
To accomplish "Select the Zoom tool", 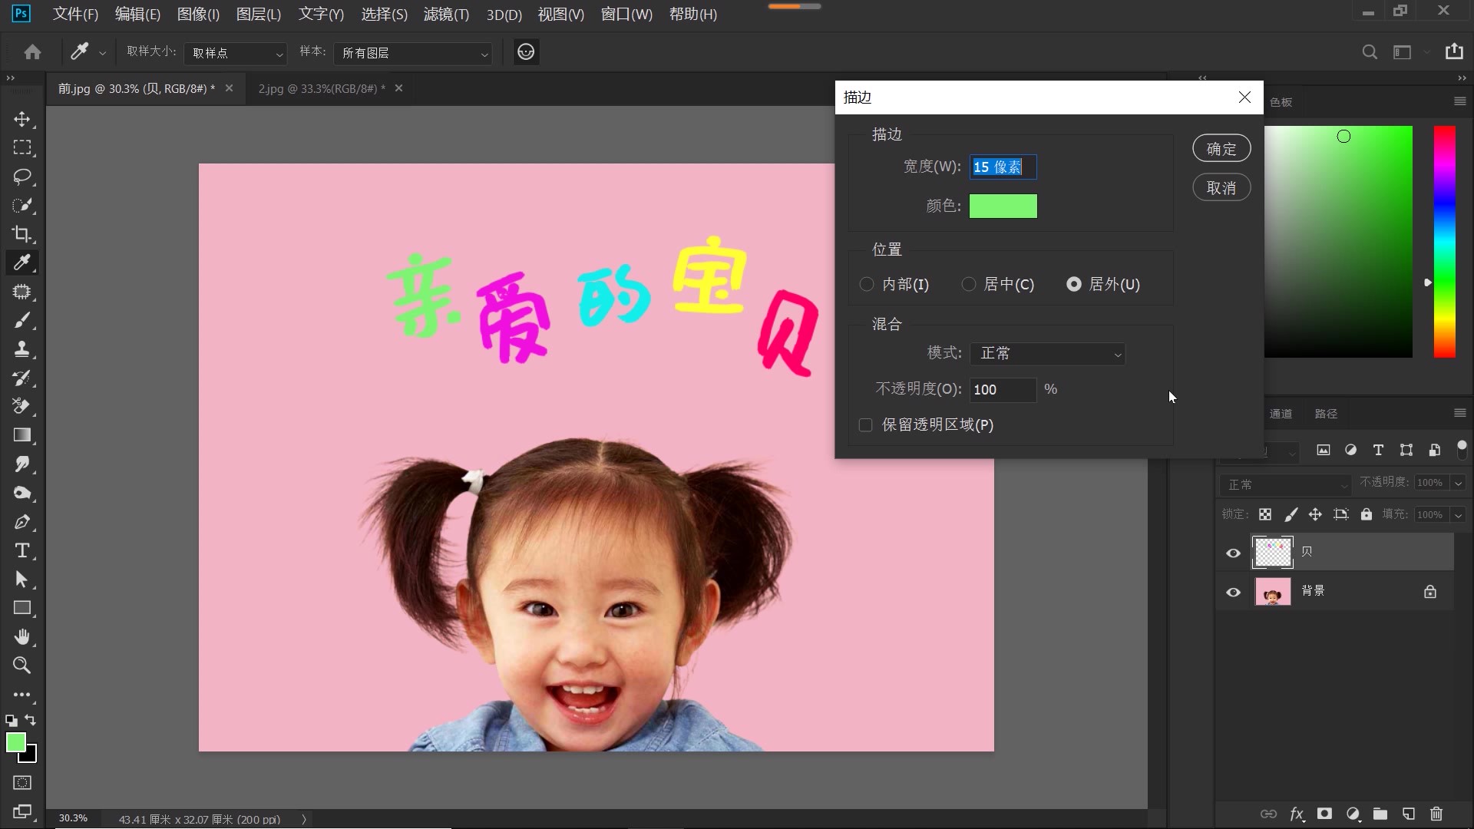I will [22, 666].
